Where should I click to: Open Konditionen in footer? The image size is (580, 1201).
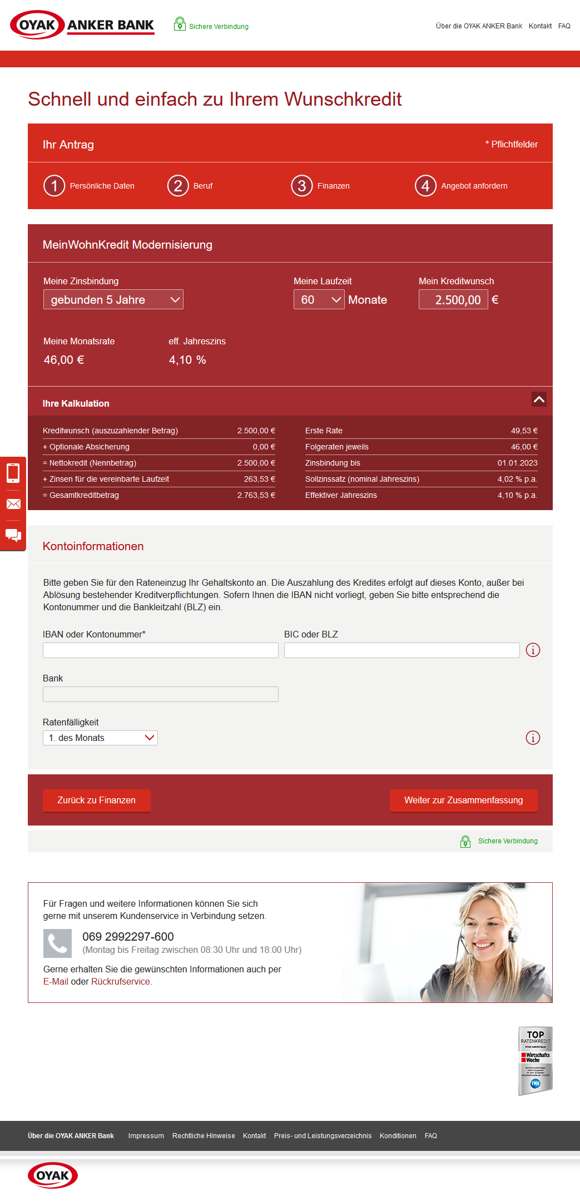pos(398,1136)
